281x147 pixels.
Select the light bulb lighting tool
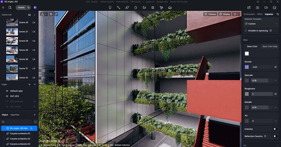click(110, 7)
